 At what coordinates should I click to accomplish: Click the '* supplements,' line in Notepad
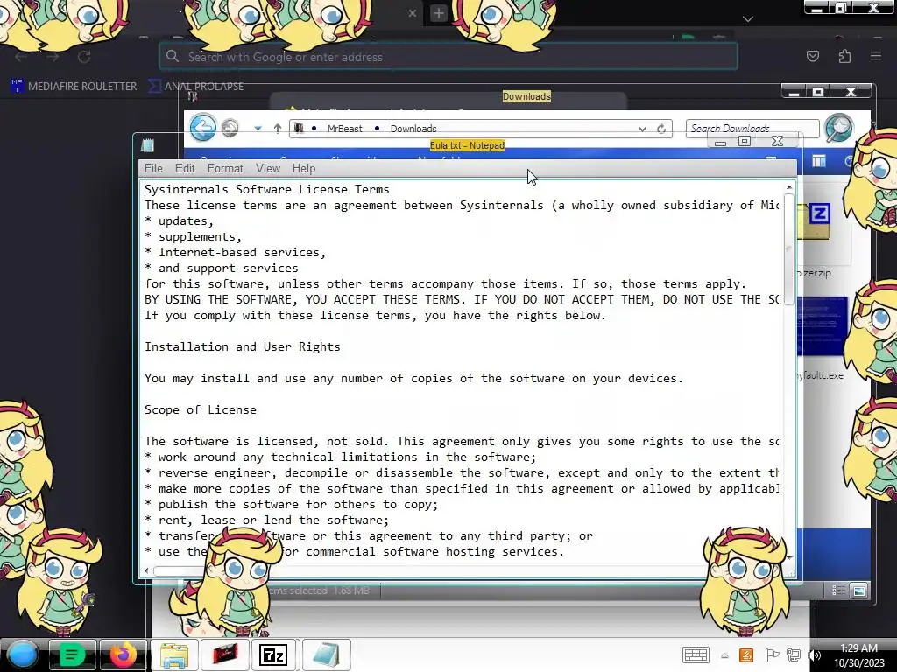coord(193,236)
